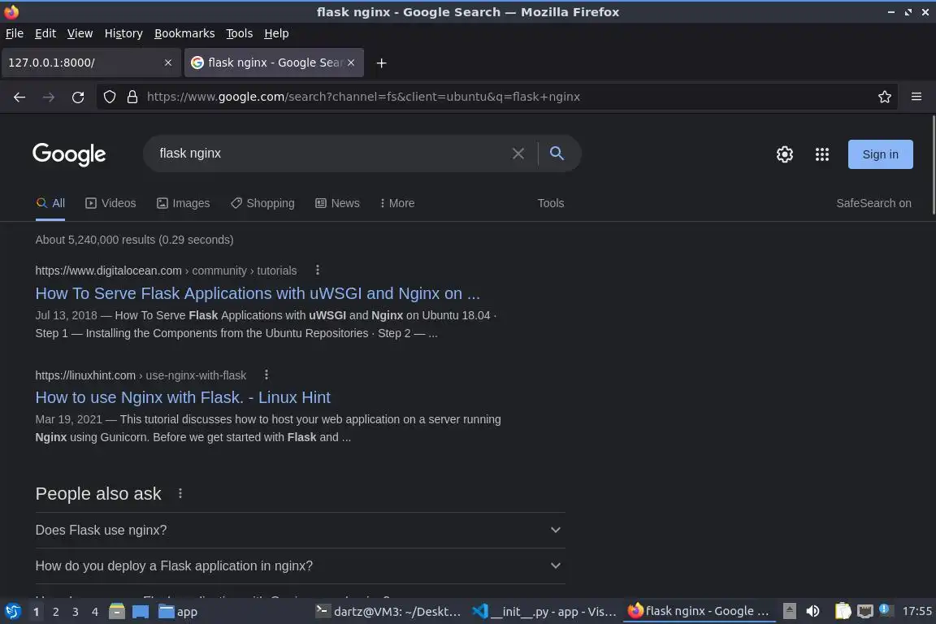Select the Shopping search tab

click(x=262, y=203)
